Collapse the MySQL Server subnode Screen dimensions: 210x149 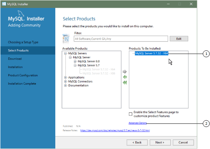tap(70, 58)
